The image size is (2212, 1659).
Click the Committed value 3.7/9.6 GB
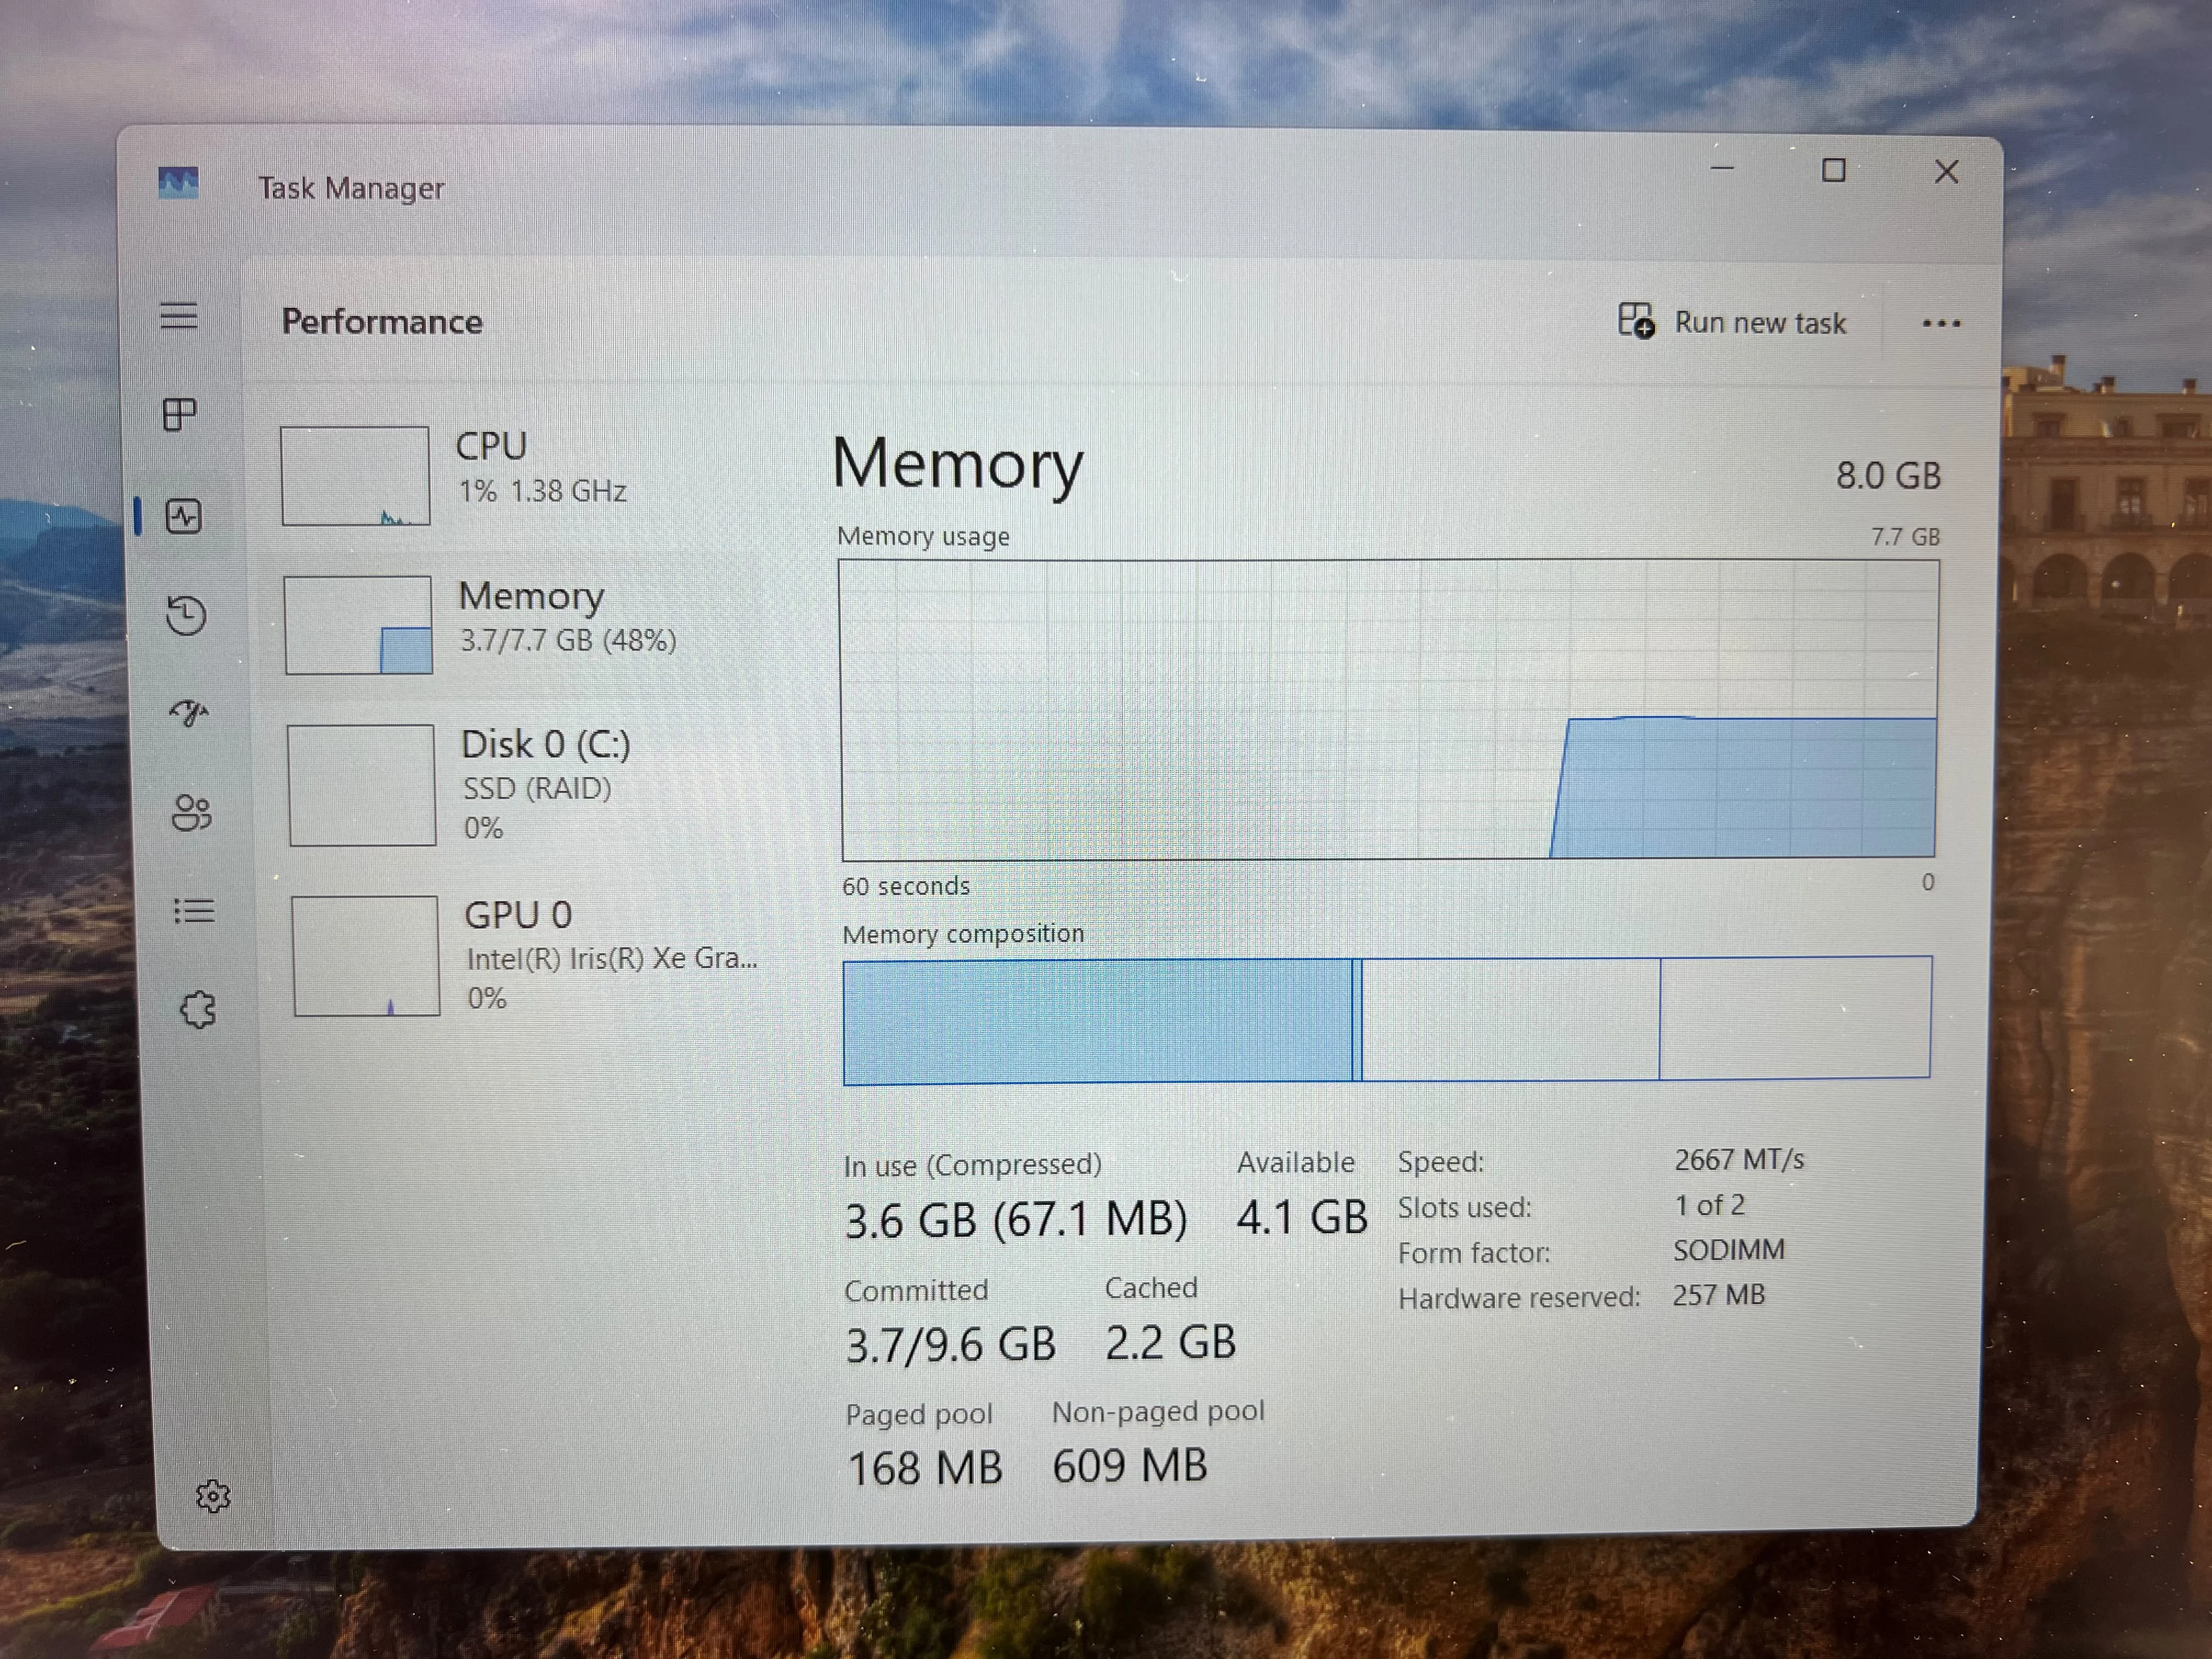click(x=951, y=1344)
